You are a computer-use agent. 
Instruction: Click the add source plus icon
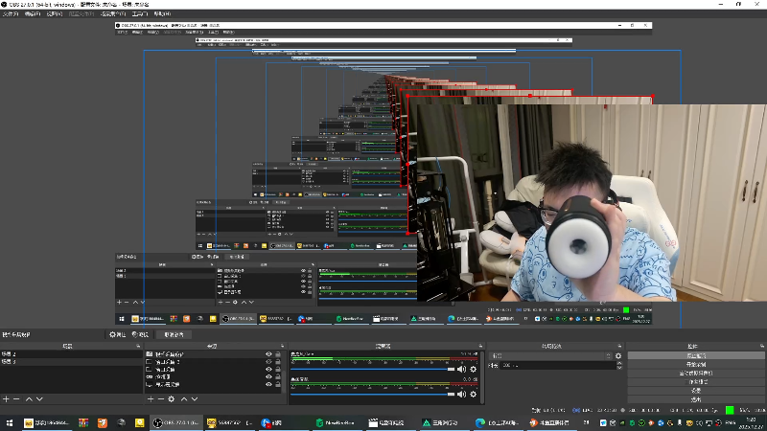(x=150, y=398)
